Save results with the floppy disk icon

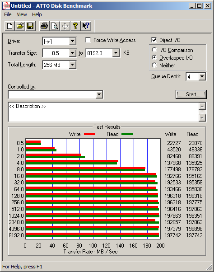click(x=30, y=26)
